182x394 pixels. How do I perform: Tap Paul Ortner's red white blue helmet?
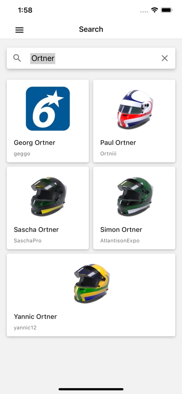pos(135,109)
